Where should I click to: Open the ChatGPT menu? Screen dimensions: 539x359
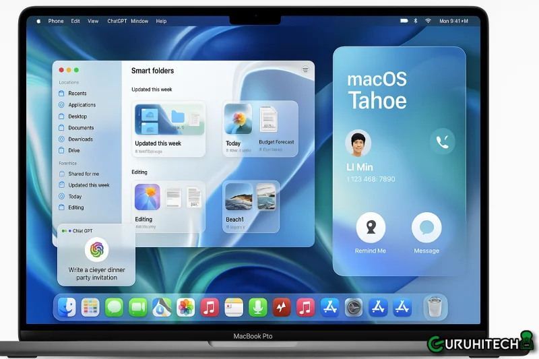(x=117, y=21)
